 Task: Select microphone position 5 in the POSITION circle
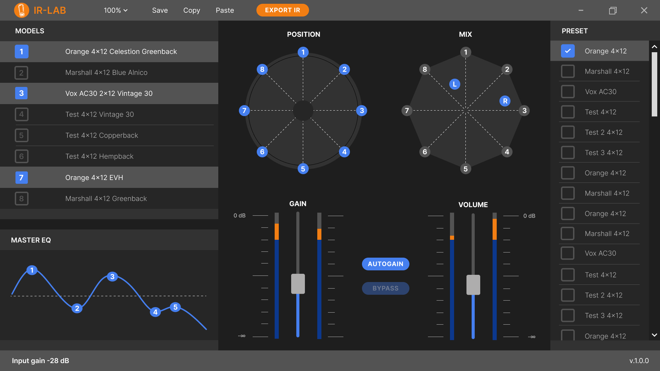tap(303, 169)
